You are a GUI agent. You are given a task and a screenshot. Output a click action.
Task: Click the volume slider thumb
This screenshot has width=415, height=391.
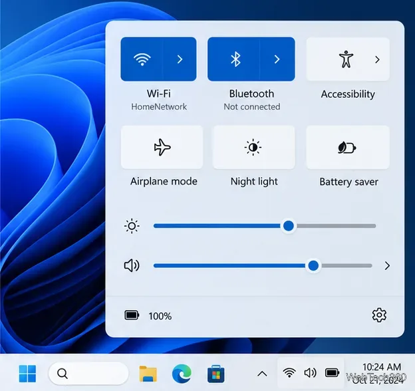[x=313, y=265]
